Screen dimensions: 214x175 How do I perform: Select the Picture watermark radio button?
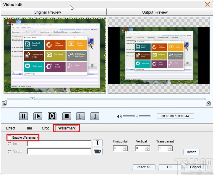[x=9, y=152]
